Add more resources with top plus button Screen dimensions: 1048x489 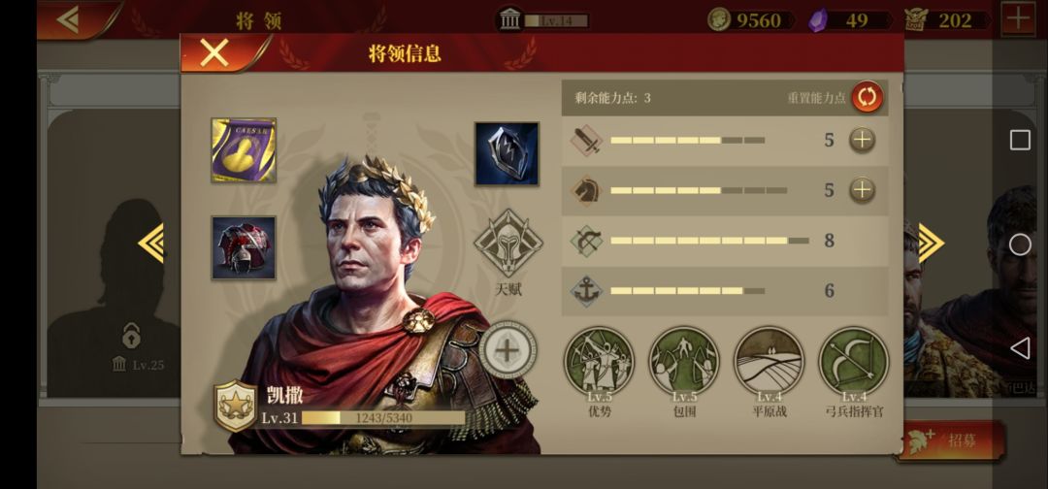pos(1019,18)
